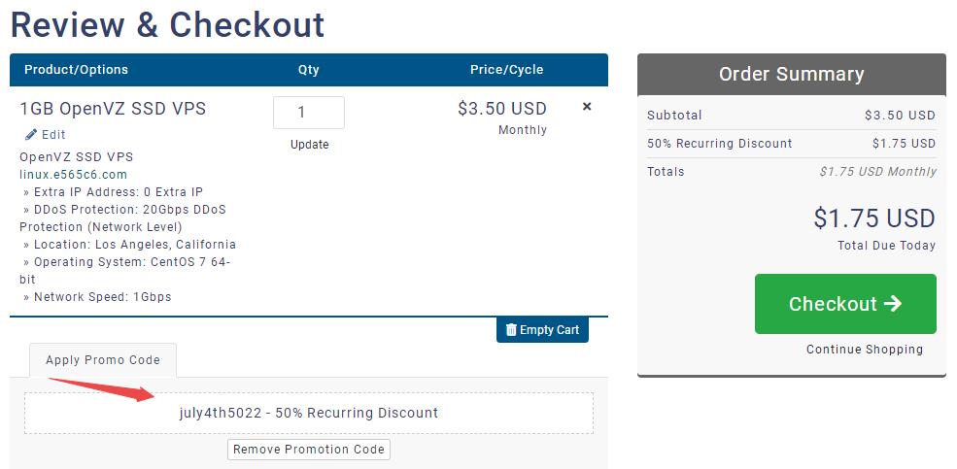Click the Price/Cycle column header

(x=506, y=70)
